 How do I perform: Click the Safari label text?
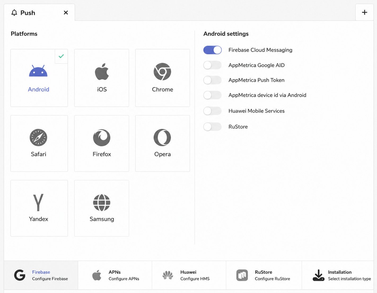pos(38,154)
